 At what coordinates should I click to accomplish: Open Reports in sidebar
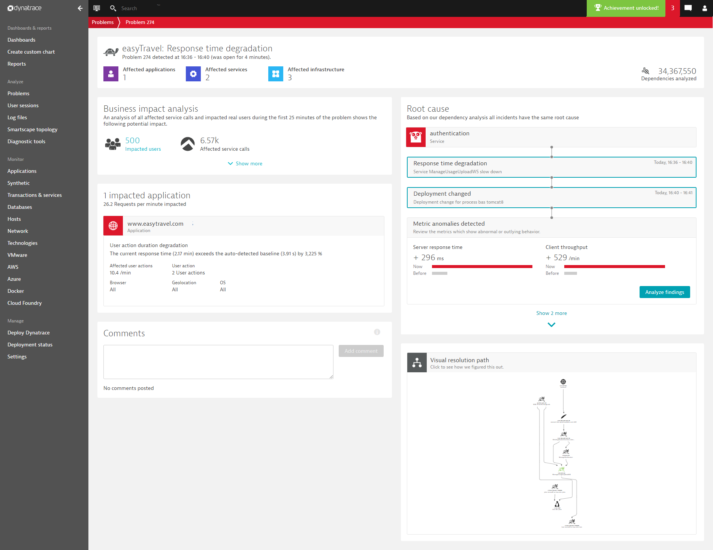click(16, 64)
